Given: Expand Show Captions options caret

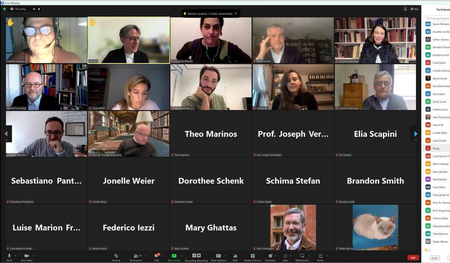Looking at the screenshot, I should click(225, 256).
